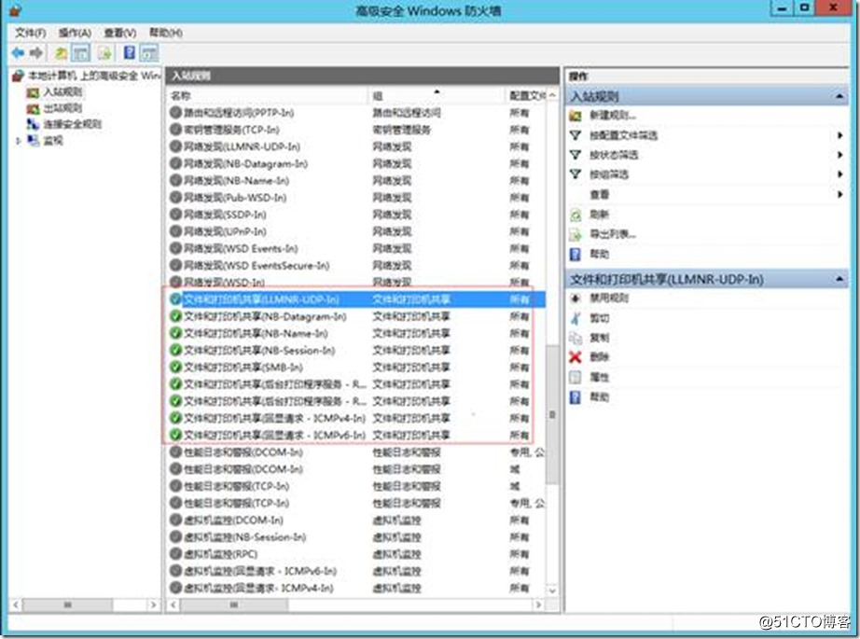The height and width of the screenshot is (639, 860).
Task: Select the 网络发现(LLMNR-UDP-In) rule row
Action: 356,147
